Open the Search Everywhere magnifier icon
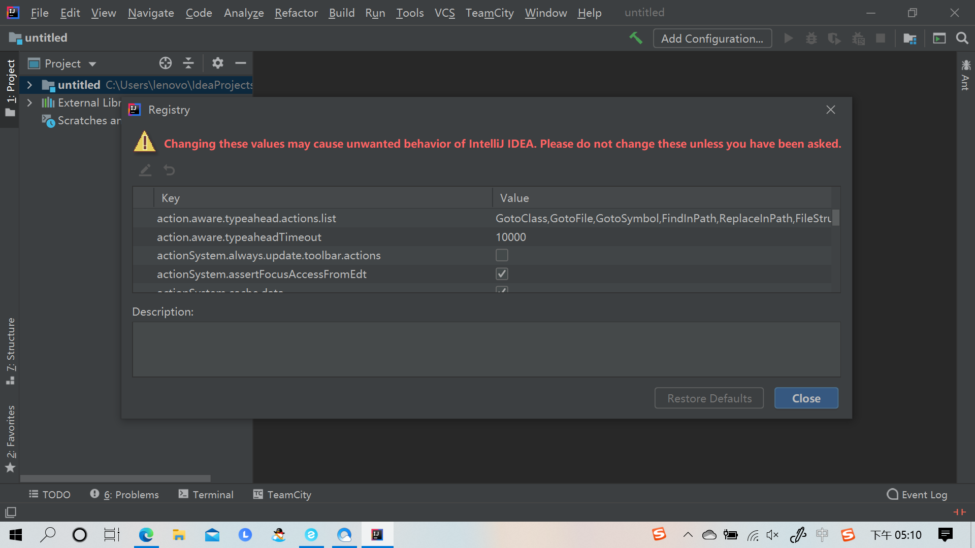975x548 pixels. pyautogui.click(x=962, y=38)
